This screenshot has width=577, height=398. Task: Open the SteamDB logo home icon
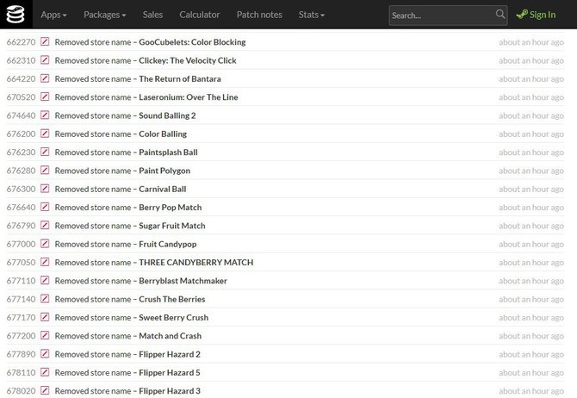tap(16, 15)
